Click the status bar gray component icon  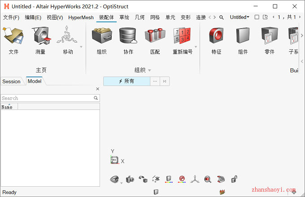[x=156, y=192]
